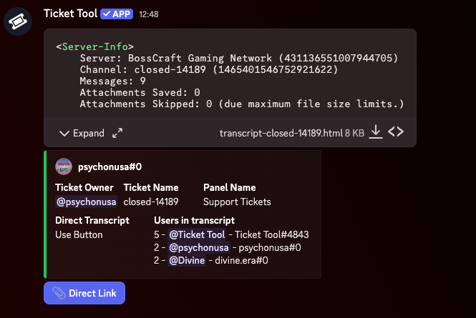Click @psychonusa mention in transcript users list
Screen dimensions: 476x318
(198, 248)
